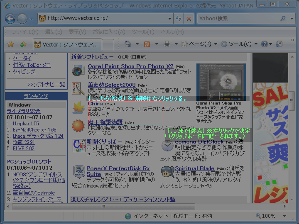Open the recent pages dropdown arrow
Screen dimensions: 299x224
(x=31, y=19)
